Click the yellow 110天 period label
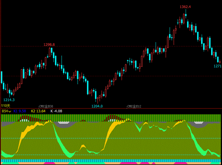222x165 pixels. pos(6,106)
